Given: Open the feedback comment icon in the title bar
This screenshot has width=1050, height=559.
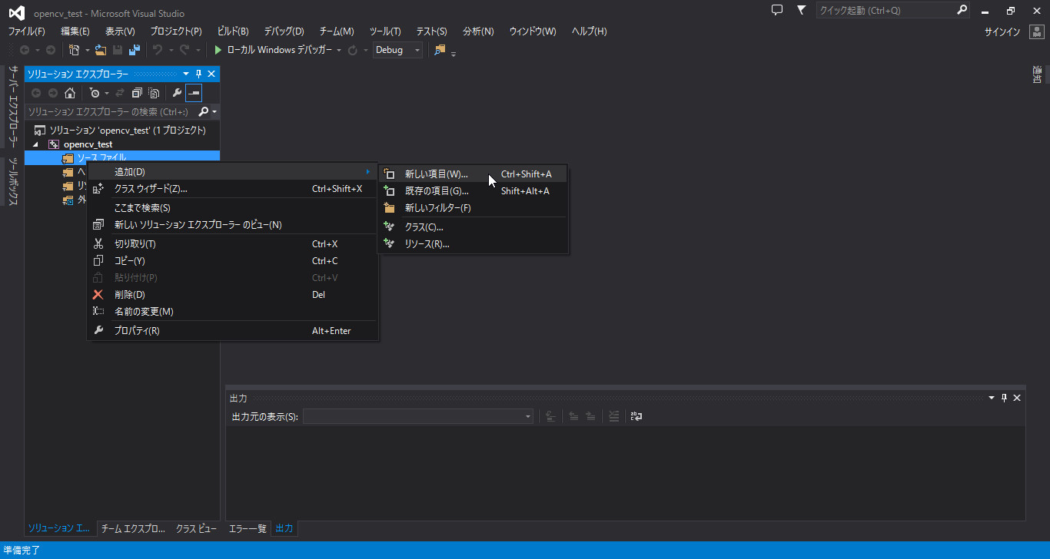Looking at the screenshot, I should pyautogui.click(x=777, y=10).
